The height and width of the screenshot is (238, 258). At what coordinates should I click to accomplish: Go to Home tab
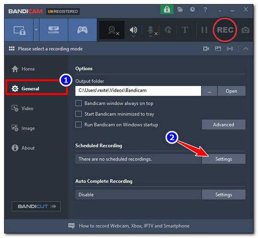coord(23,69)
